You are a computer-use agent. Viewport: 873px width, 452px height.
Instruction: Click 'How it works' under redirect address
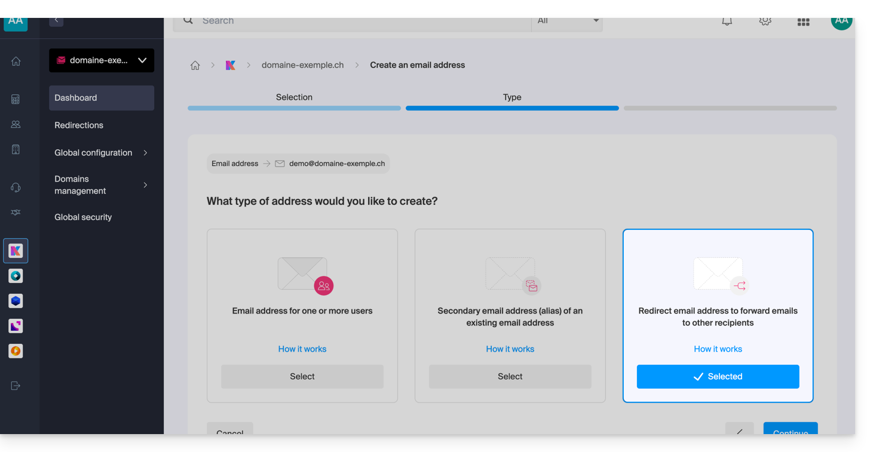point(718,349)
